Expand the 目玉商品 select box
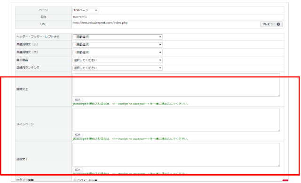301x183 pixels. (x=118, y=60)
